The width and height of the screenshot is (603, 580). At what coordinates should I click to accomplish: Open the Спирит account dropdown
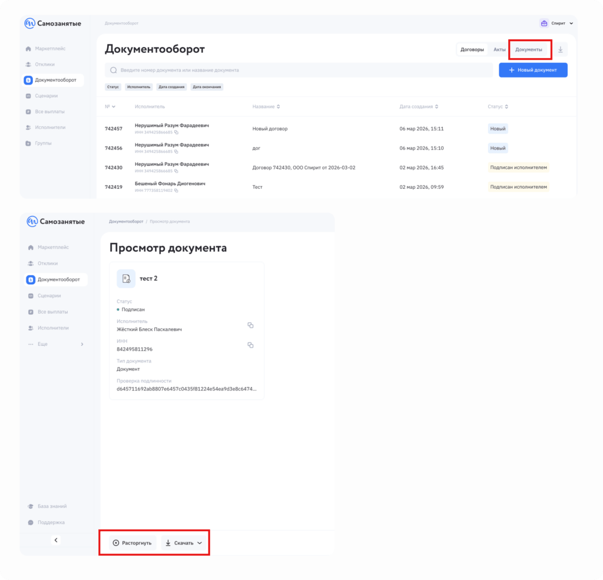556,24
